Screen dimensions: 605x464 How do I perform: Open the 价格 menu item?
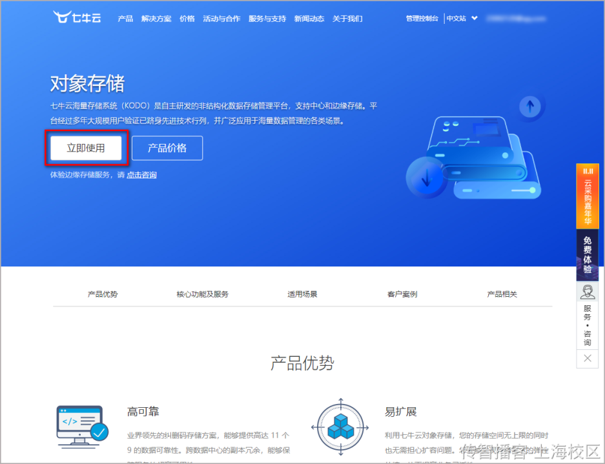[x=187, y=19]
